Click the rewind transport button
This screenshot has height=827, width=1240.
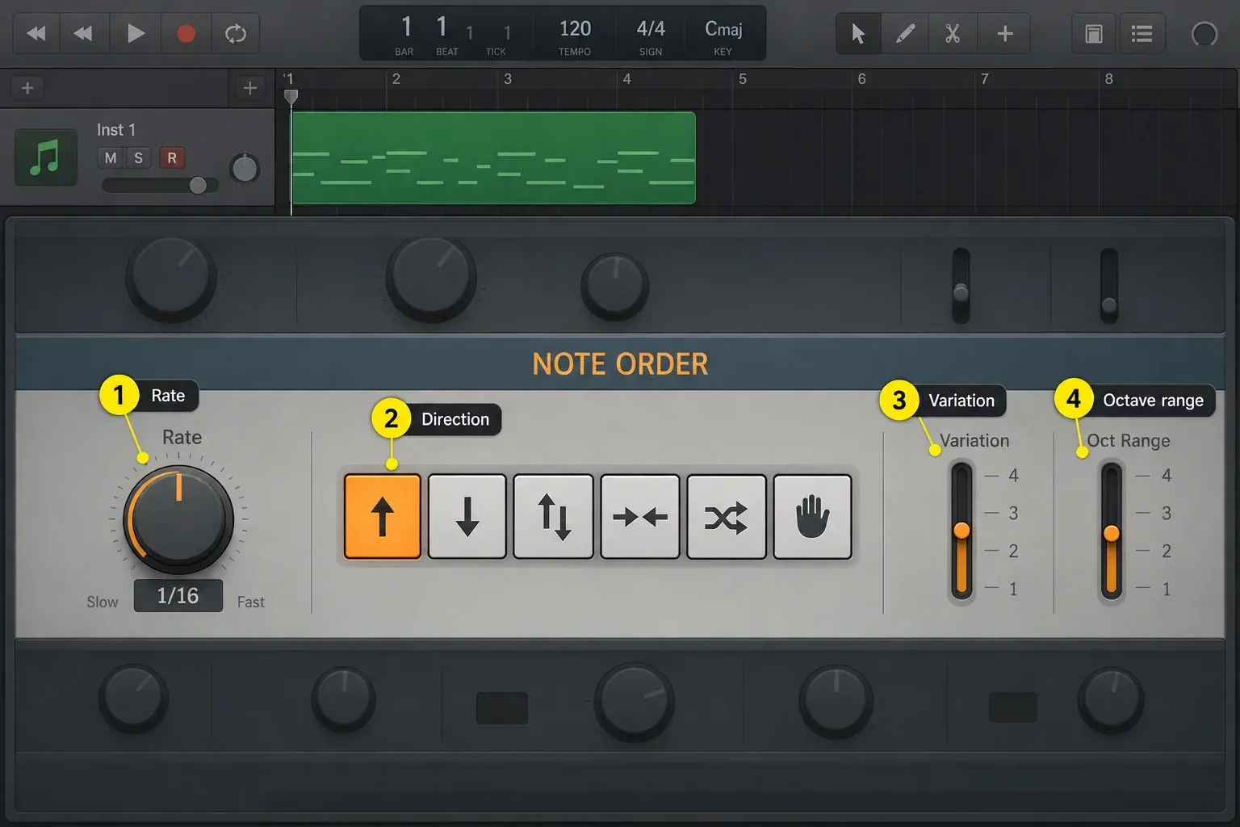click(x=84, y=33)
